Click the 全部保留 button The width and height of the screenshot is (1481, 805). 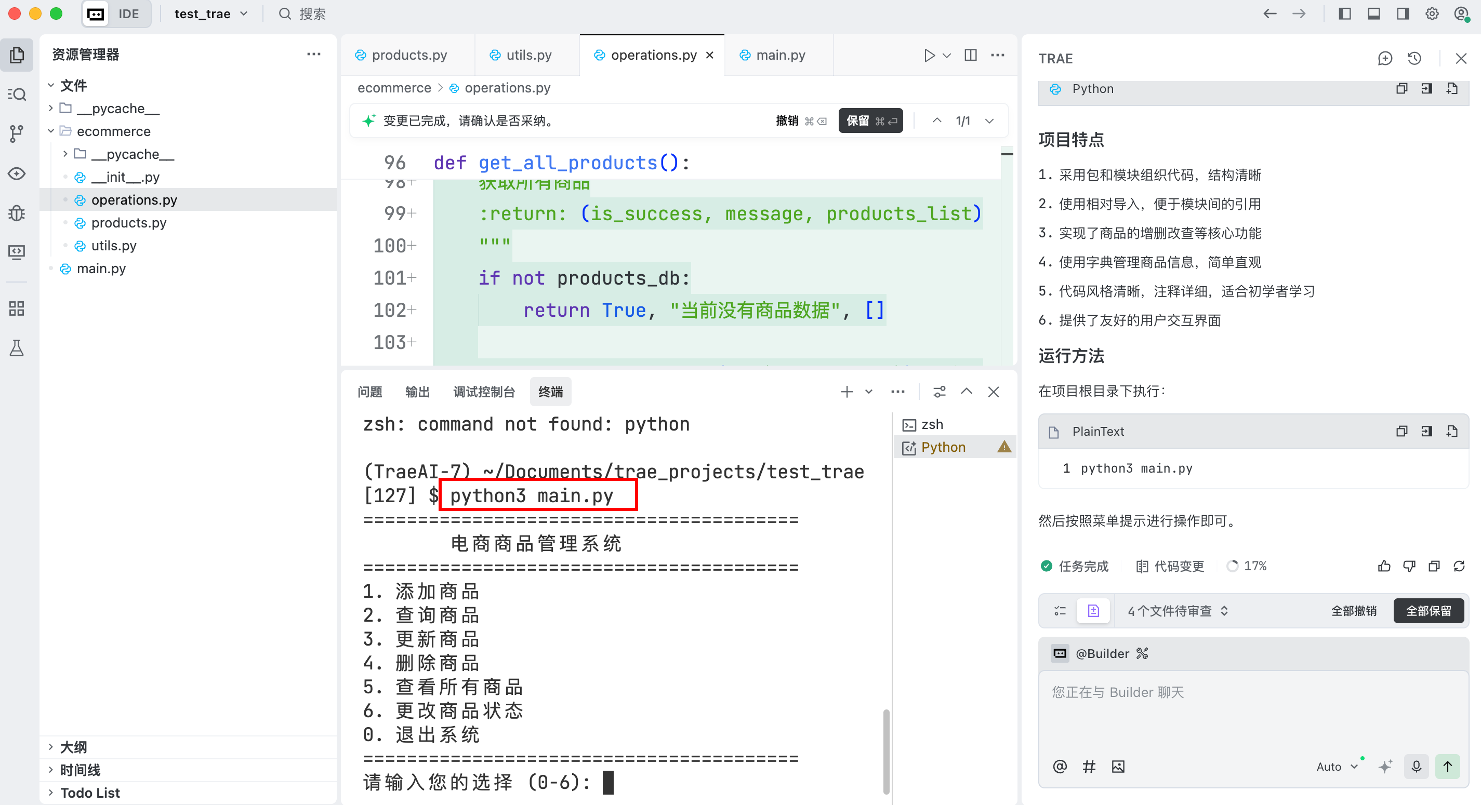tap(1428, 611)
